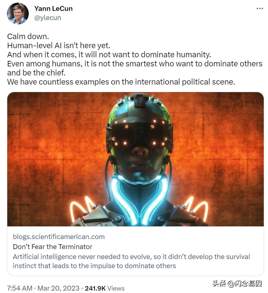Click the article description about survival instinct
This screenshot has width=268, height=293.
click(x=131, y=261)
